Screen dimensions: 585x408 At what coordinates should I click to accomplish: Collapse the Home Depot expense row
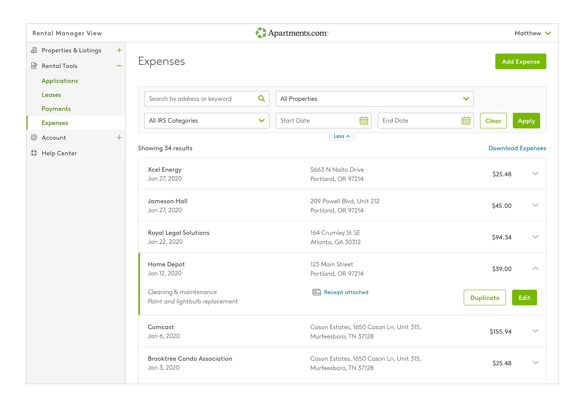pyautogui.click(x=535, y=269)
